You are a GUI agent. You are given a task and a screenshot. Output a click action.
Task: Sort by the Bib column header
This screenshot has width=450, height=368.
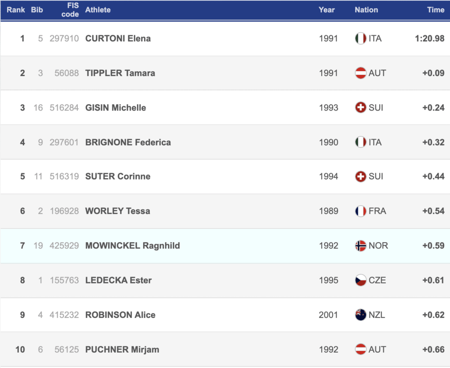37,10
